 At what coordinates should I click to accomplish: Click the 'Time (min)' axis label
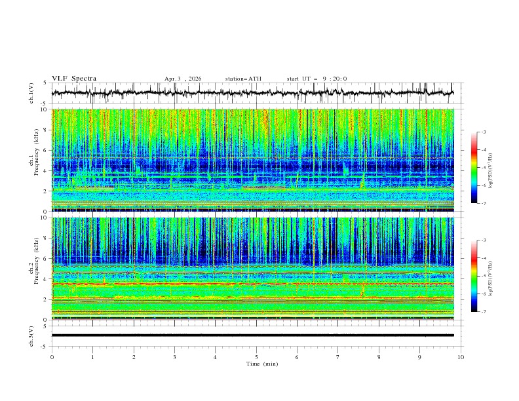[262, 364]
